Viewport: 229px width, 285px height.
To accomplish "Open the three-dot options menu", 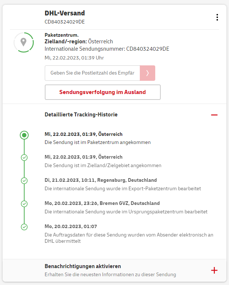I will (217, 17).
